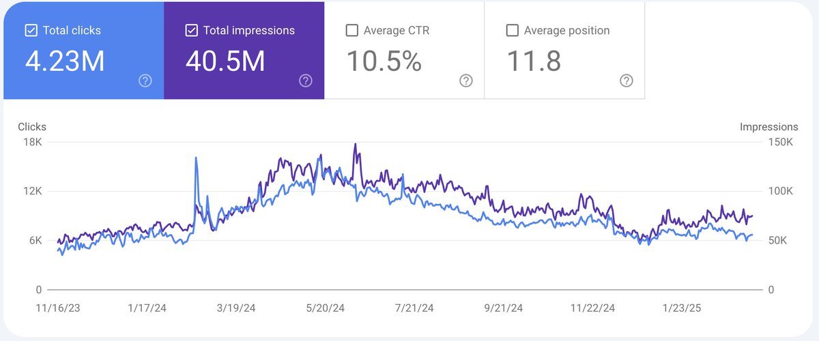819x341 pixels.
Task: Select the 40.5M impressions value
Action: point(225,61)
